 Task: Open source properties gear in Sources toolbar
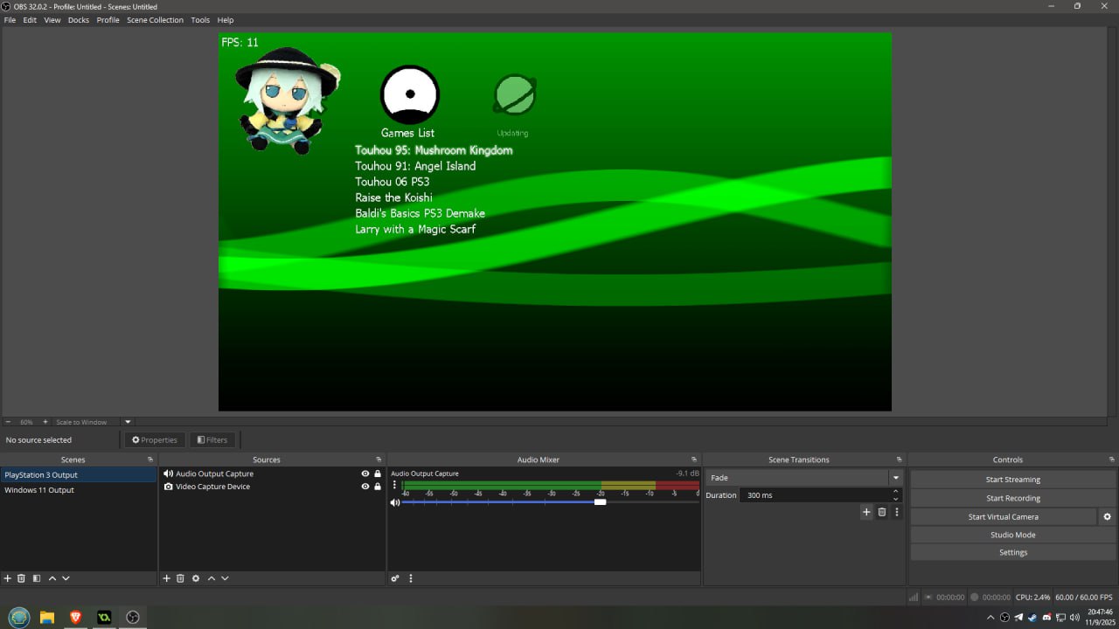pyautogui.click(x=196, y=578)
